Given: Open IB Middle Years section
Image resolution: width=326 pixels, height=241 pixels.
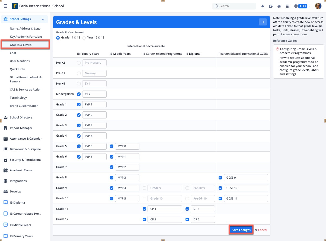Looking at the screenshot, I should click(x=20, y=225).
